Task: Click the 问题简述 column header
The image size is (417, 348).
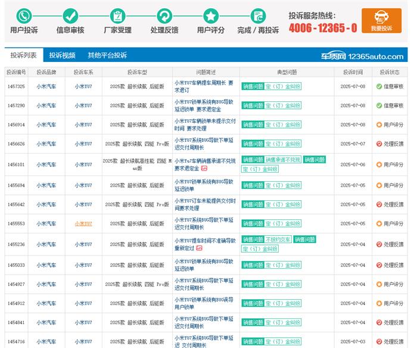Action: (x=206, y=72)
